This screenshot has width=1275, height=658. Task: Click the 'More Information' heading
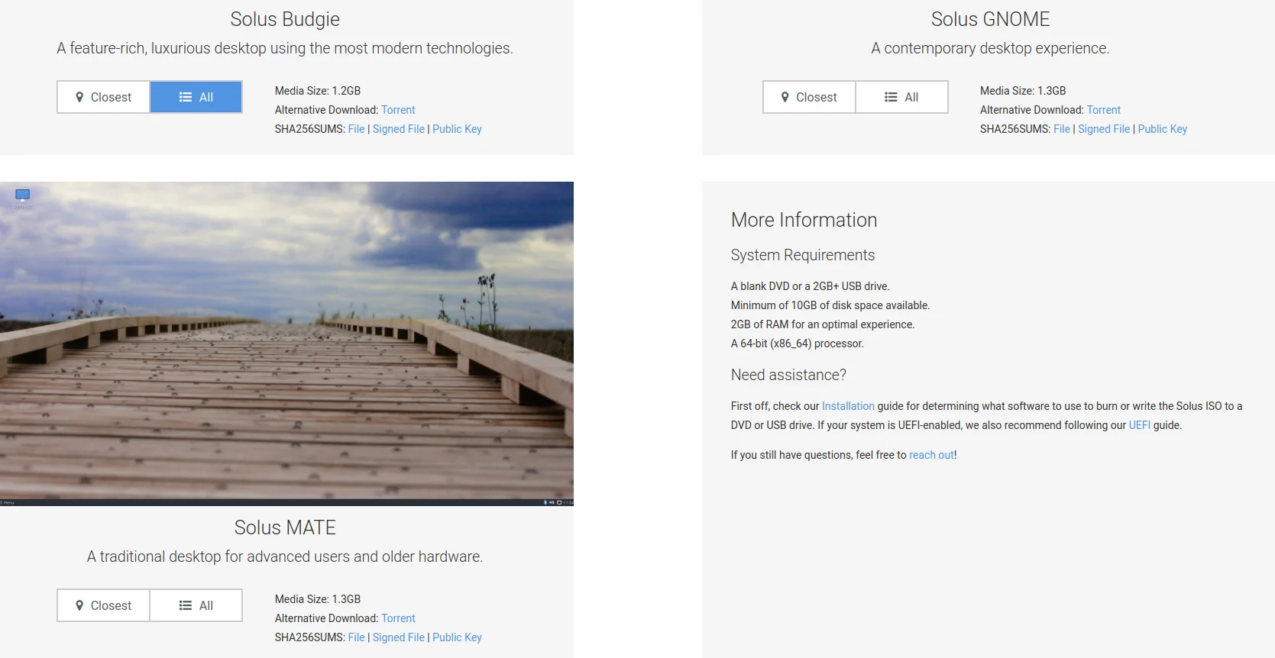click(804, 220)
